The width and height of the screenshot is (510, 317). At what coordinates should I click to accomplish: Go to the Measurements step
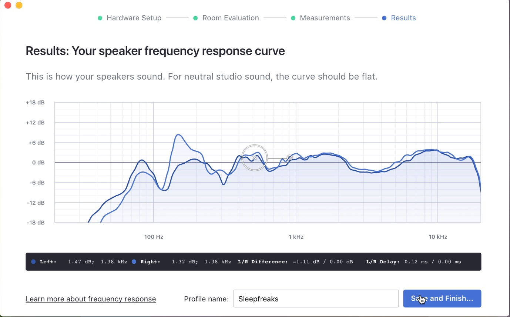click(325, 18)
